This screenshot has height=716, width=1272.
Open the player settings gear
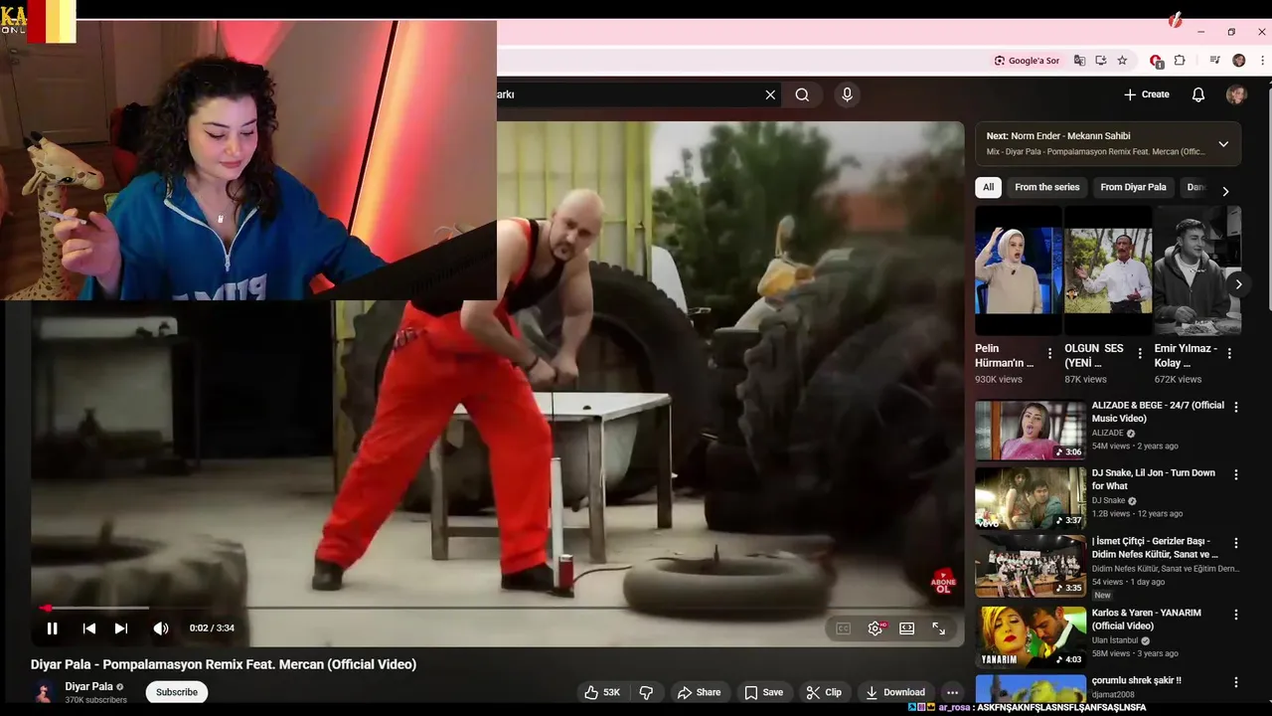(x=875, y=628)
